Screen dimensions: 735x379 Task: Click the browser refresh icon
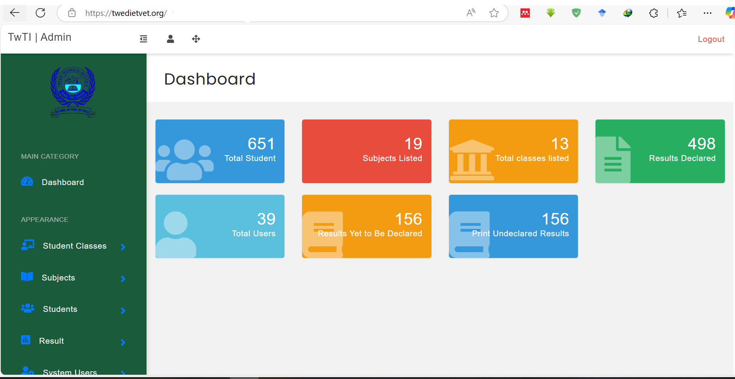click(x=40, y=12)
